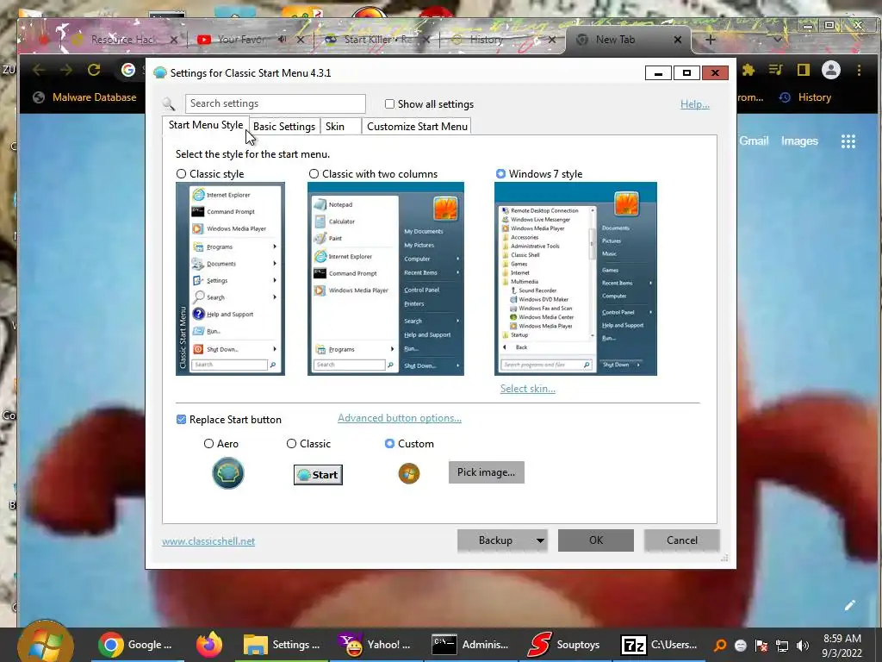Open the Windows Start orb
Screen dimensions: 882x662
pyautogui.click(x=46, y=643)
